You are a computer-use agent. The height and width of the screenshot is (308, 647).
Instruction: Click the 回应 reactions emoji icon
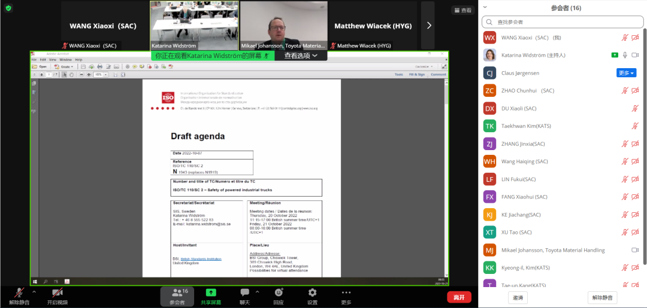pyautogui.click(x=279, y=292)
